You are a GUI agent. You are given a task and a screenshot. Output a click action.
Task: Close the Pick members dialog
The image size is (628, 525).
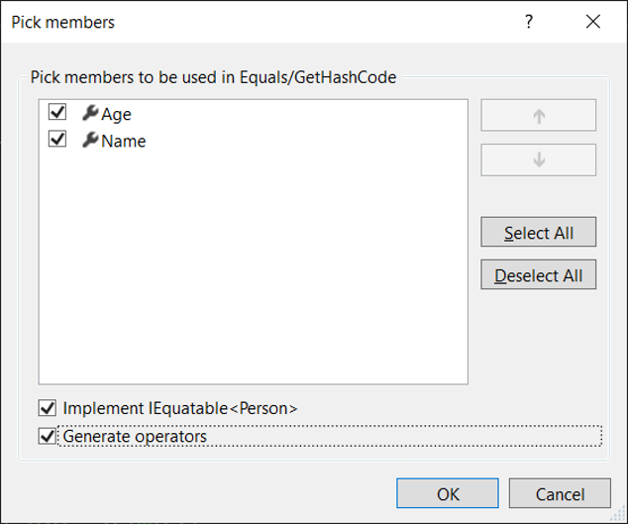(x=592, y=22)
